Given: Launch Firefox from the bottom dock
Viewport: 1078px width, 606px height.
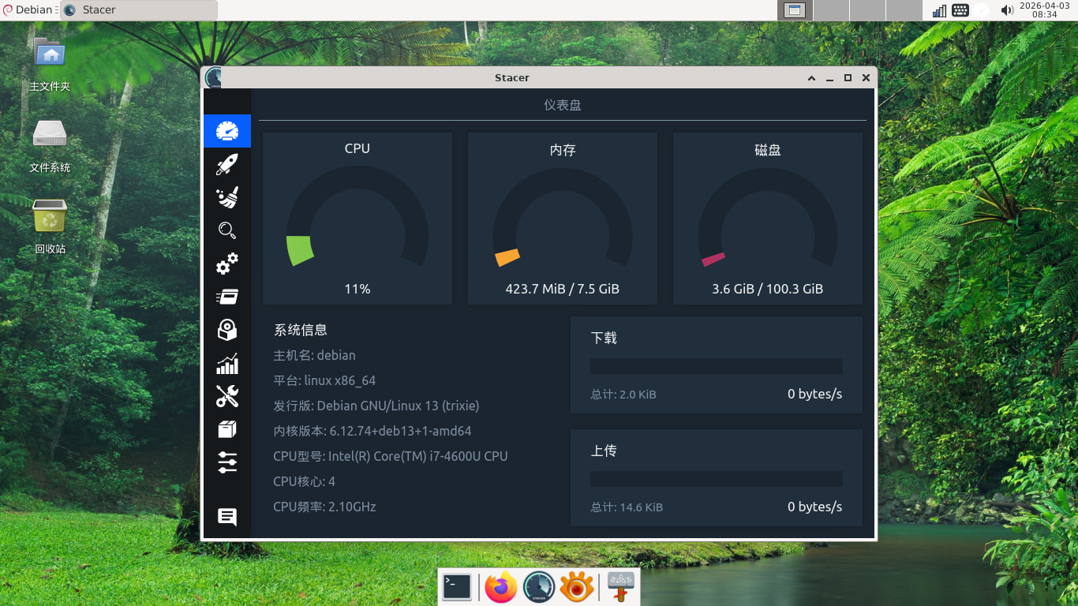Looking at the screenshot, I should pos(500,587).
